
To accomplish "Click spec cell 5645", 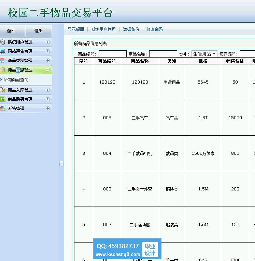I will click(203, 82).
